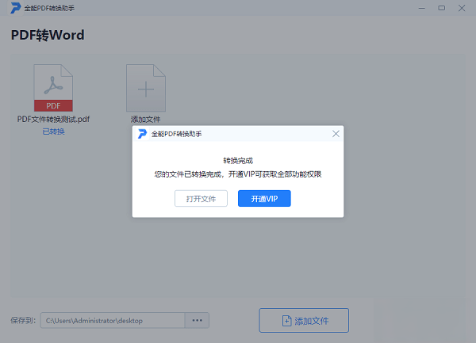Select the PDF文件转换测试.pdf file thumbnail
Image resolution: width=476 pixels, height=343 pixels.
[53, 88]
